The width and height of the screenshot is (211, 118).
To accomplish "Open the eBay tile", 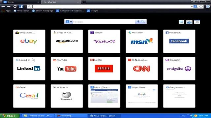I will [29, 41].
